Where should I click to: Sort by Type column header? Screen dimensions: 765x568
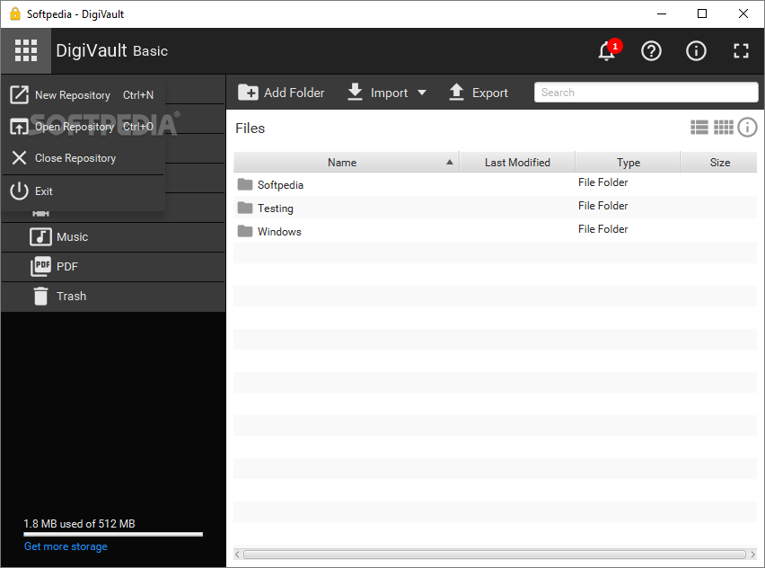pos(628,162)
